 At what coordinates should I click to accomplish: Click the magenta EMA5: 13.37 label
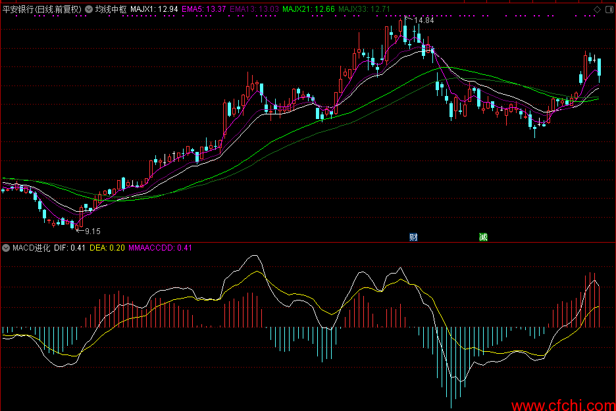point(204,9)
